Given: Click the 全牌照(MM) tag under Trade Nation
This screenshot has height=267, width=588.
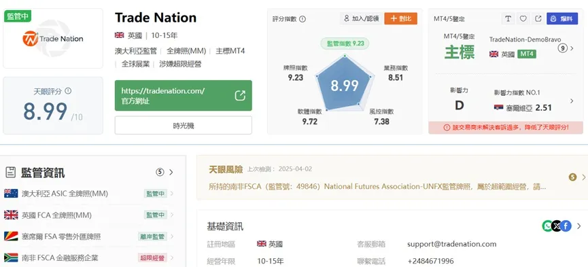Looking at the screenshot, I should [x=186, y=51].
